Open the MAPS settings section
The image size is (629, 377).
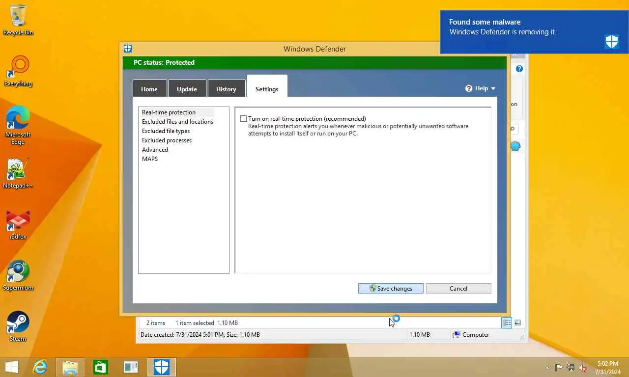(x=150, y=159)
